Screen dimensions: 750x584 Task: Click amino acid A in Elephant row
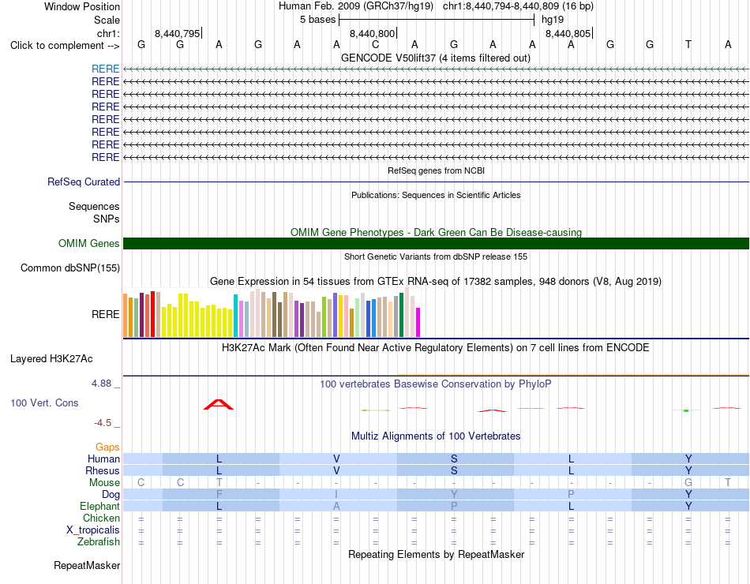[x=336, y=506]
